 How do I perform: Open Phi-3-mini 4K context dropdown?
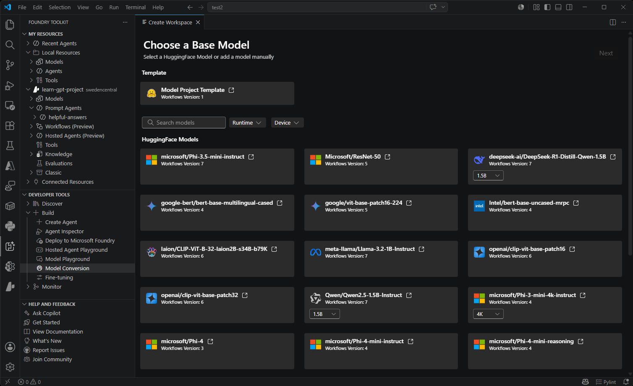488,314
